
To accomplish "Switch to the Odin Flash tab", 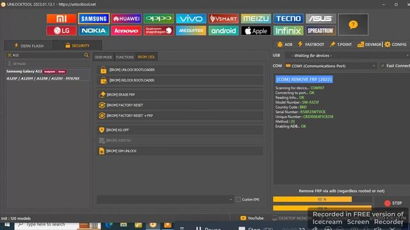I will tap(29, 45).
